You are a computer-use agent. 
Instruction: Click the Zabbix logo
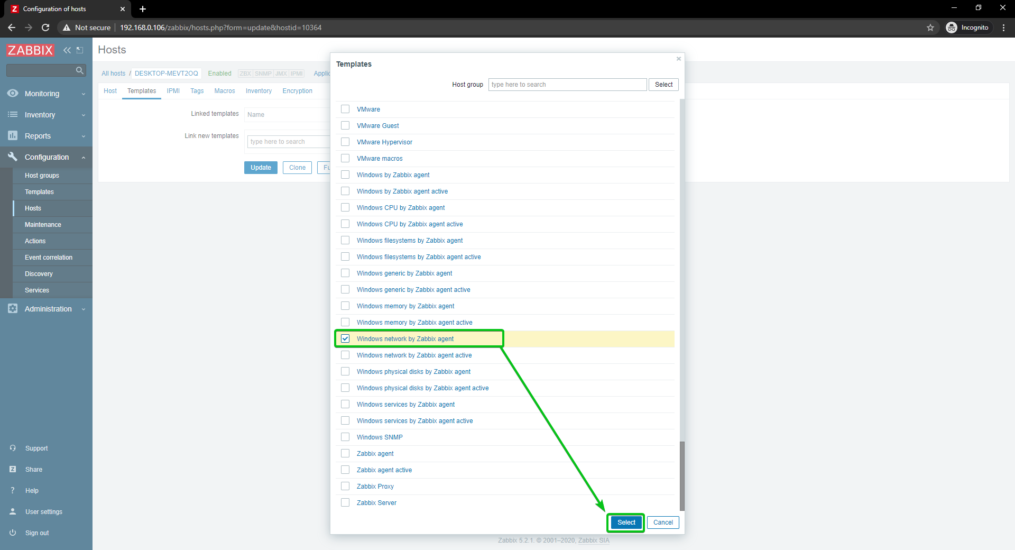coord(30,50)
